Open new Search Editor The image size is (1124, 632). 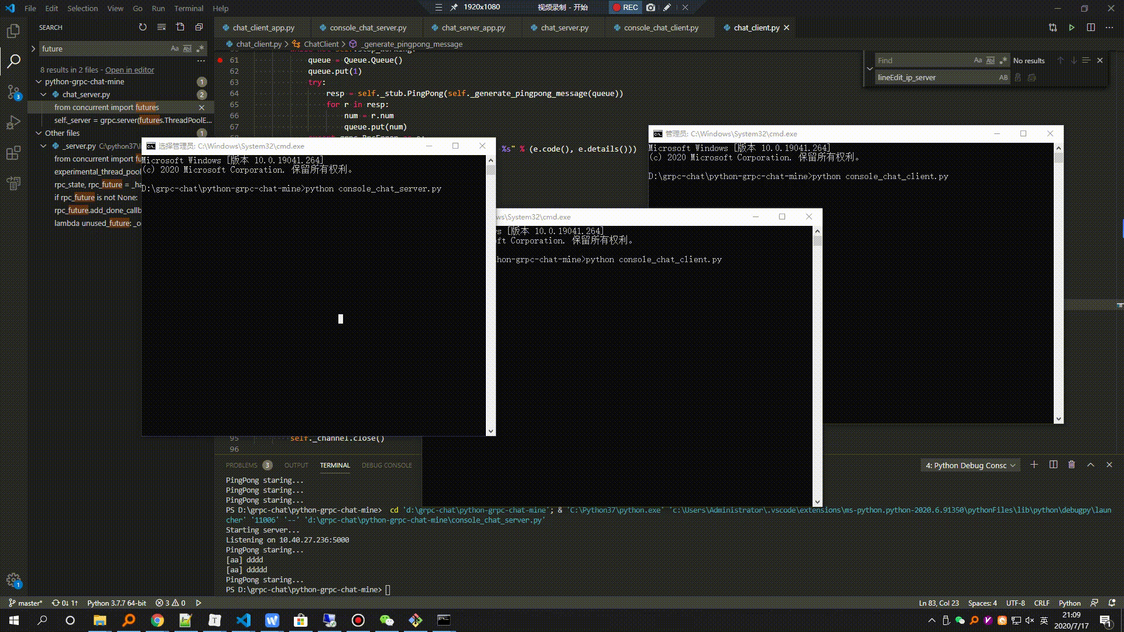[180, 27]
